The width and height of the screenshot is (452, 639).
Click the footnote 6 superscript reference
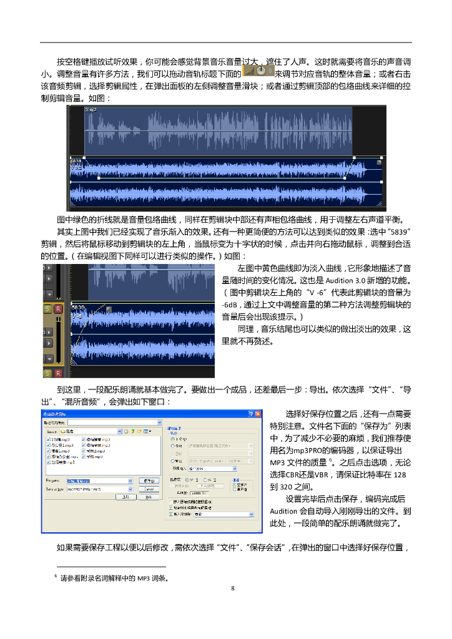pos(330,460)
